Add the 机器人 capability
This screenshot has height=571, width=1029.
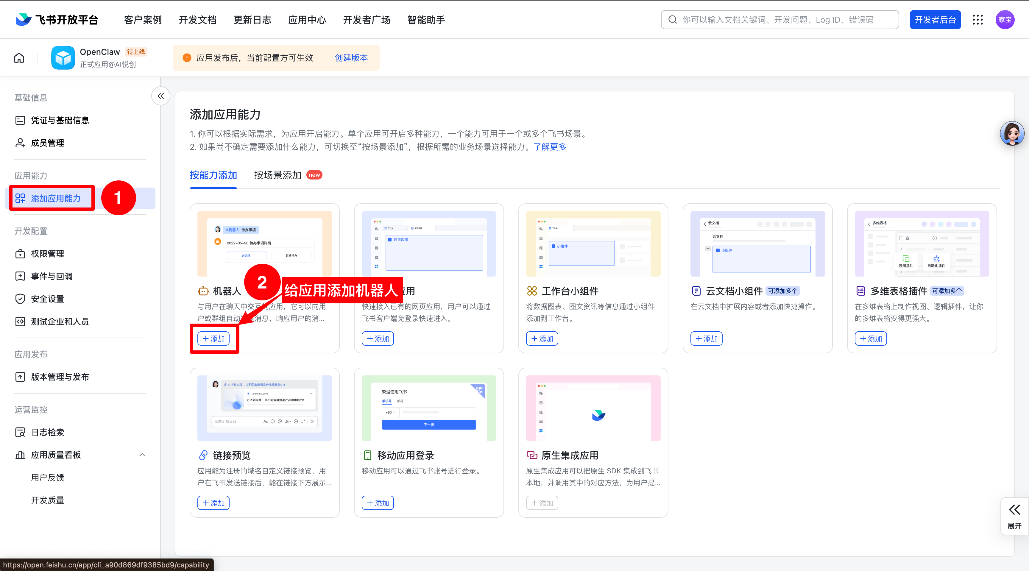pos(213,338)
